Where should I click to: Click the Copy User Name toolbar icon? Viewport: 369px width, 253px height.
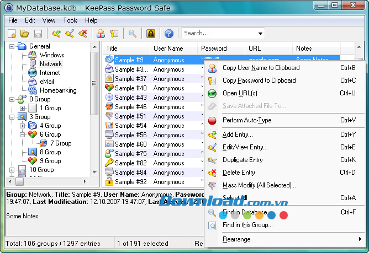click(101, 34)
